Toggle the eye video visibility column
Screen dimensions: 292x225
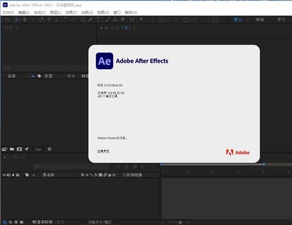click(4, 175)
